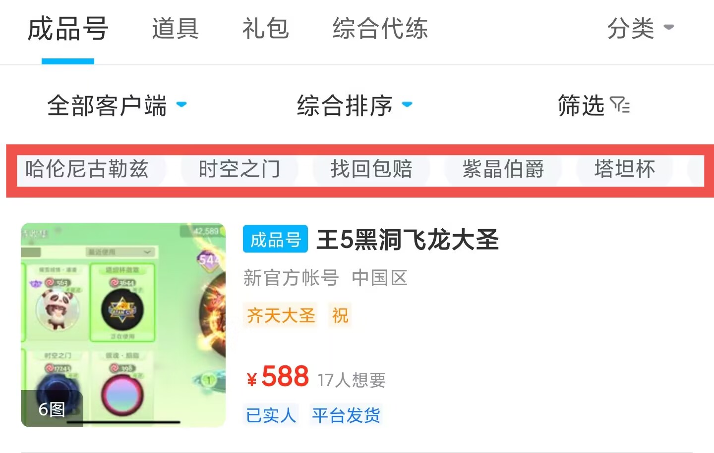
Task: Switch to the 道具 tab
Action: [176, 28]
